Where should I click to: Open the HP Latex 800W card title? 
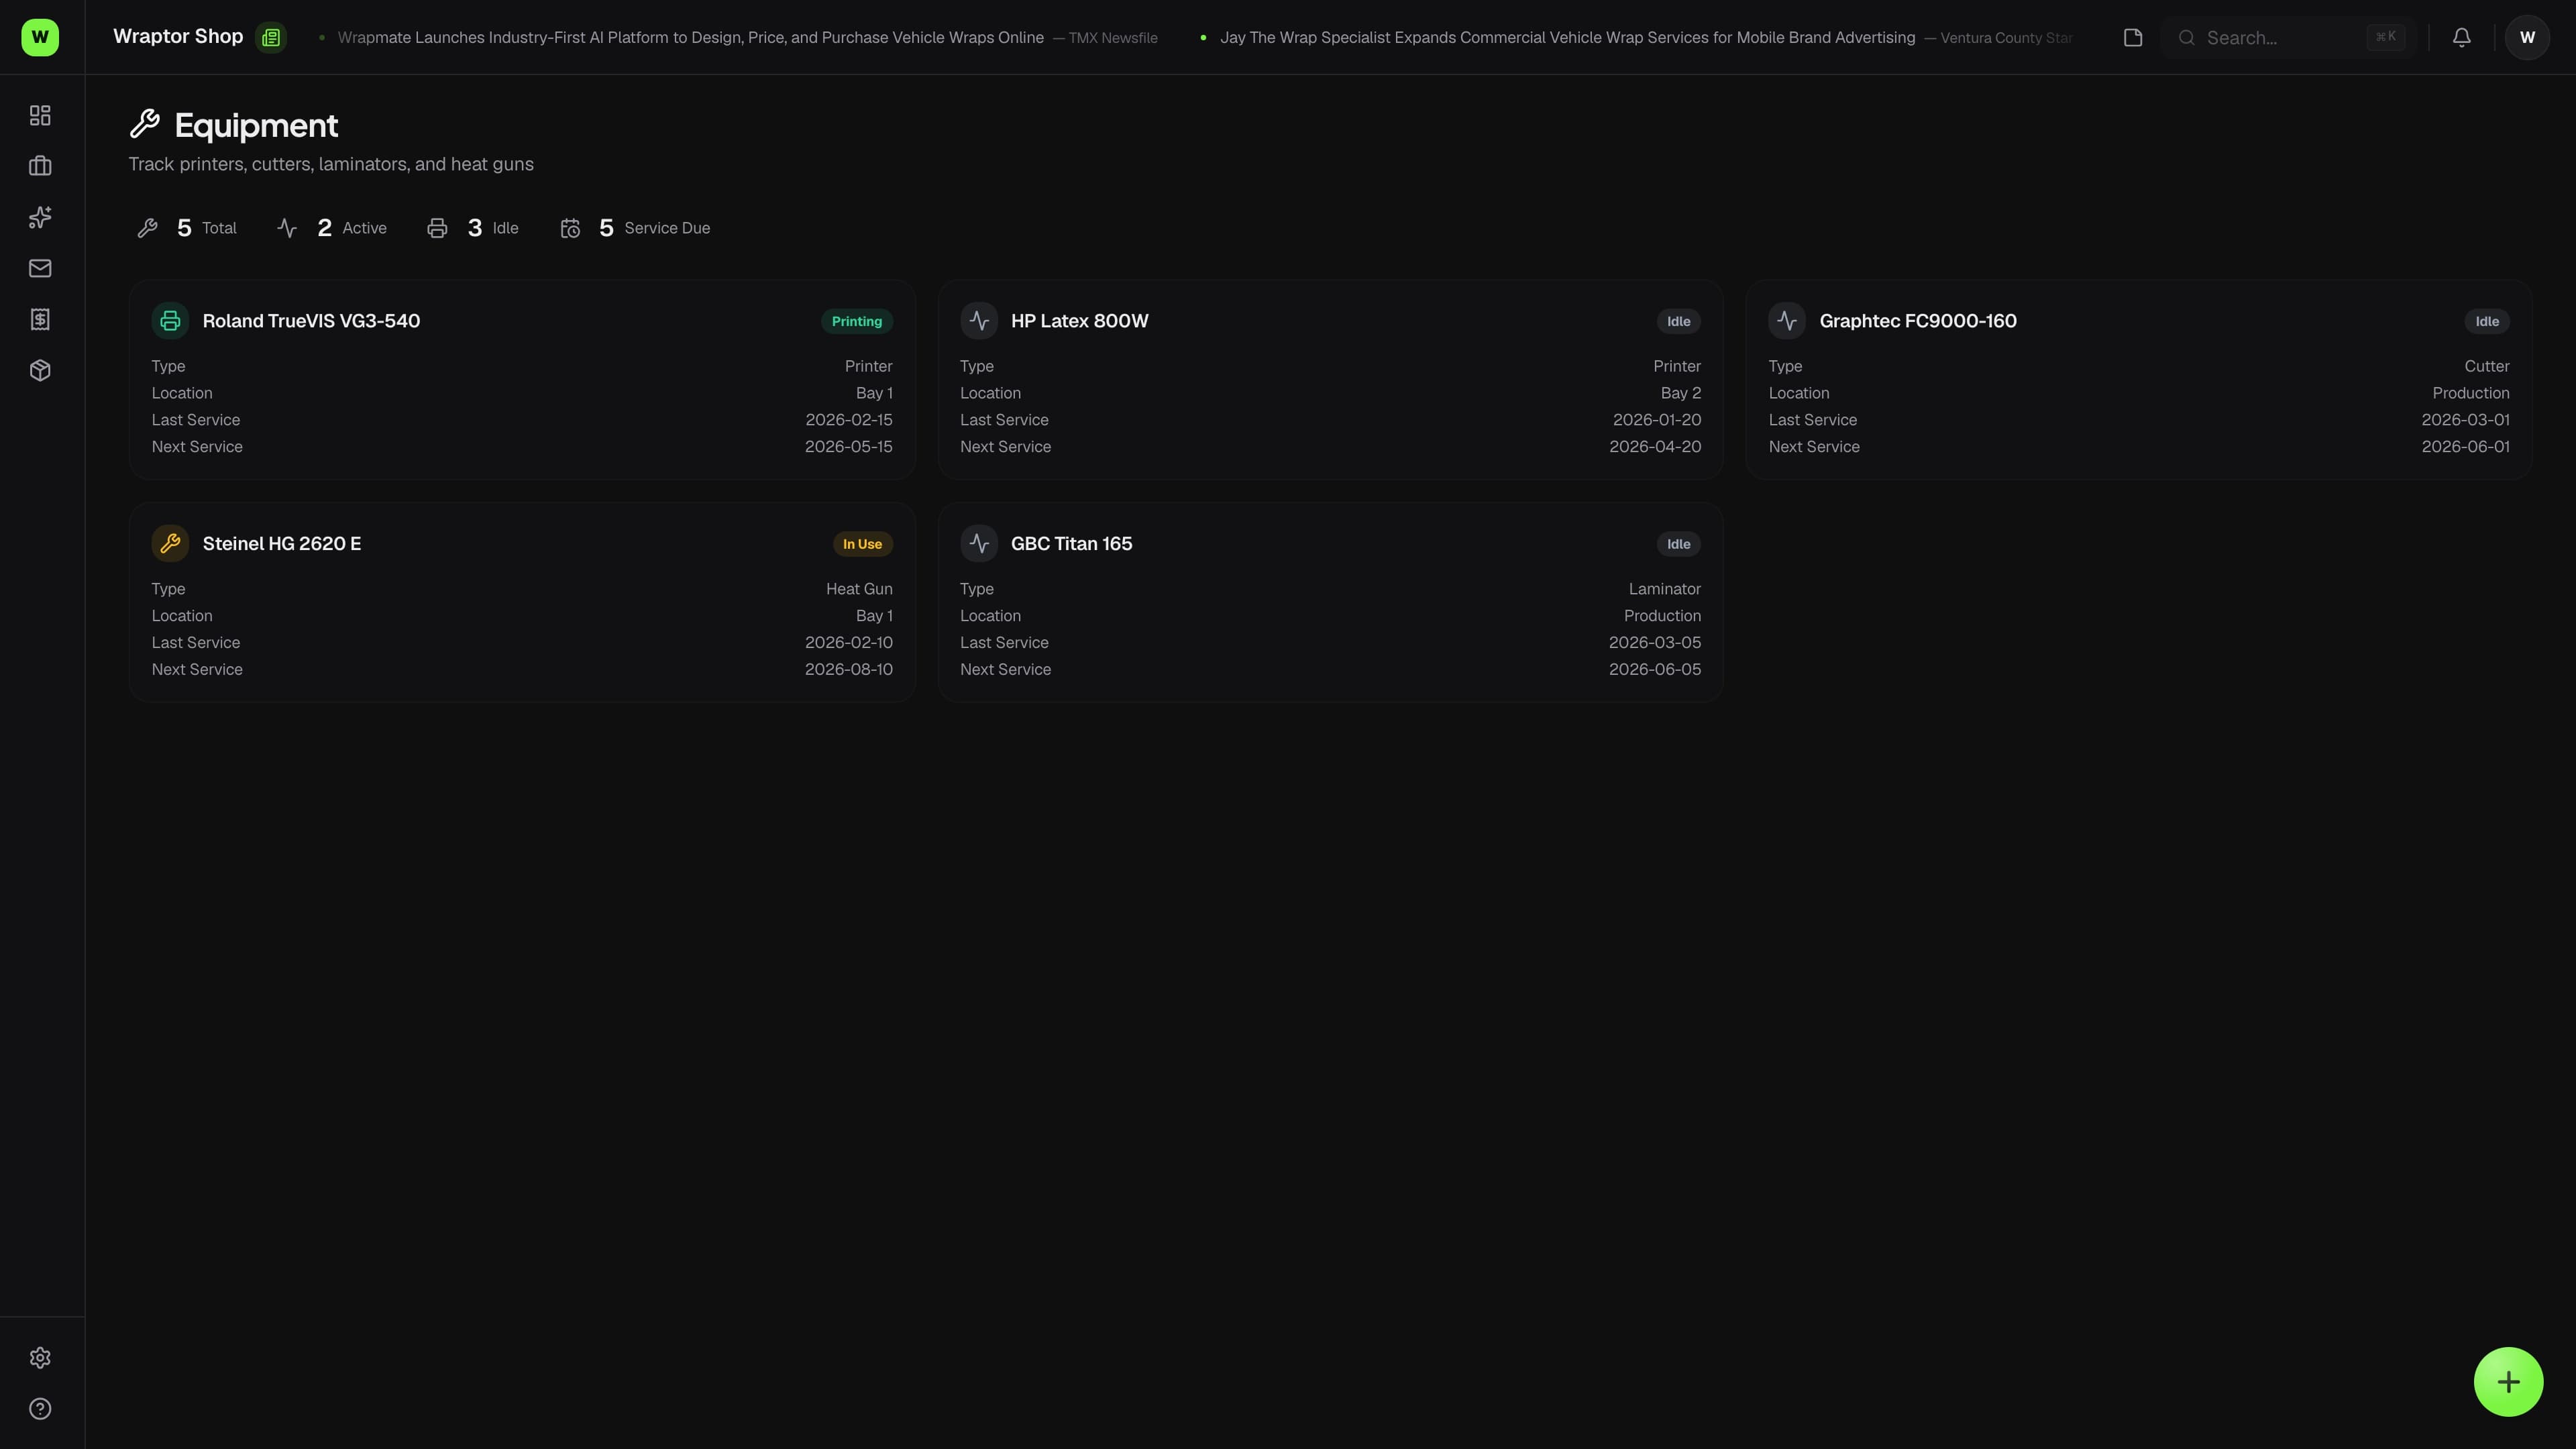tap(1079, 321)
